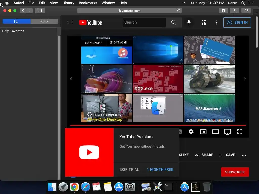The width and height of the screenshot is (259, 194).
Task: Open the sad Finder face thumbnail
Action: (158, 108)
